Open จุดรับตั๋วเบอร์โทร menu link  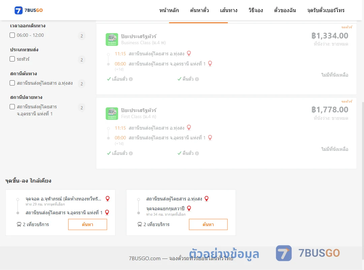point(326,10)
